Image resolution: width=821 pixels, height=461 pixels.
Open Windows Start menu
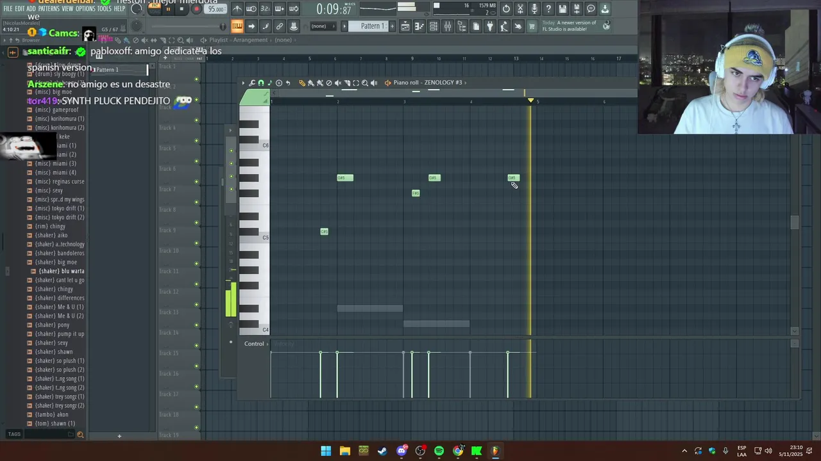326,451
